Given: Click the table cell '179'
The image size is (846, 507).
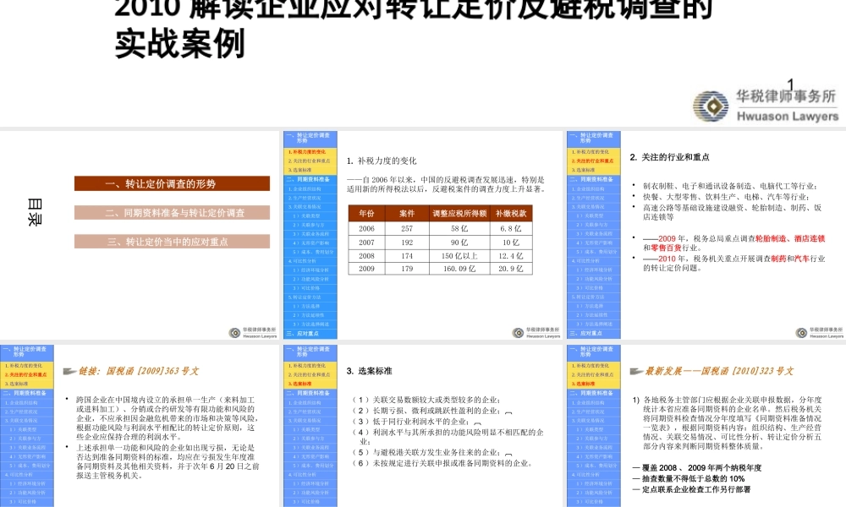Looking at the screenshot, I should [x=407, y=269].
